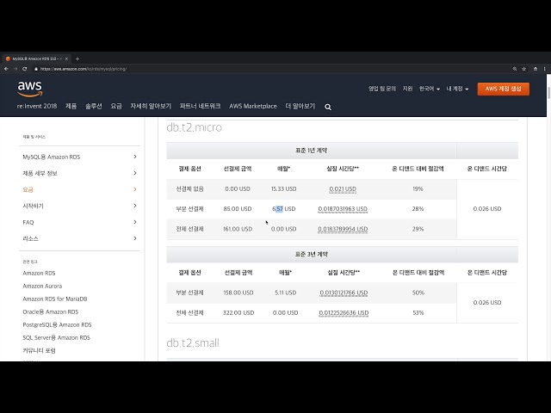The height and width of the screenshot is (413, 551).
Task: Open the 내 계정 account dropdown
Action: point(457,89)
